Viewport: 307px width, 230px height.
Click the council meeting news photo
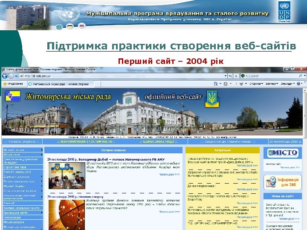click(67, 175)
